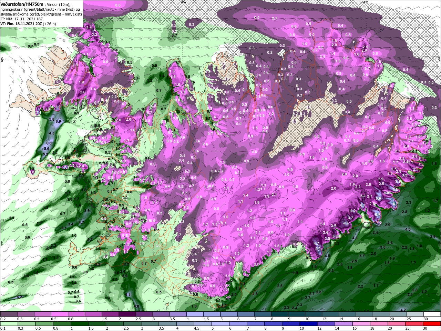Click the rain swatch between 25 and 30
441x331 pixels.
413,323
